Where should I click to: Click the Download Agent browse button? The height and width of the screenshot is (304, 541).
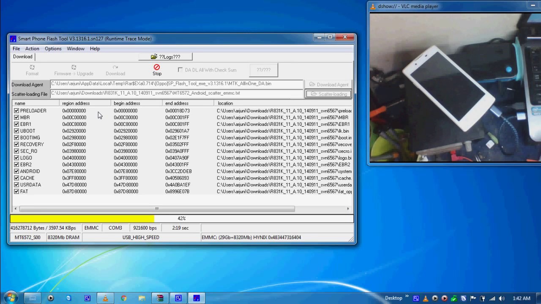click(328, 84)
